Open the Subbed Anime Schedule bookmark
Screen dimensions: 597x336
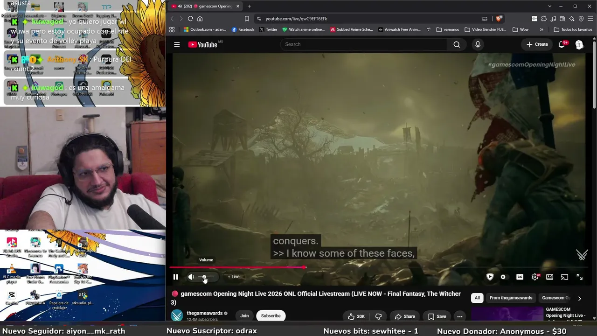click(352, 29)
